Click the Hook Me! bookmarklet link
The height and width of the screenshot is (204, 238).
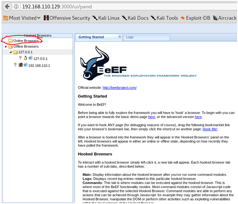point(210,129)
